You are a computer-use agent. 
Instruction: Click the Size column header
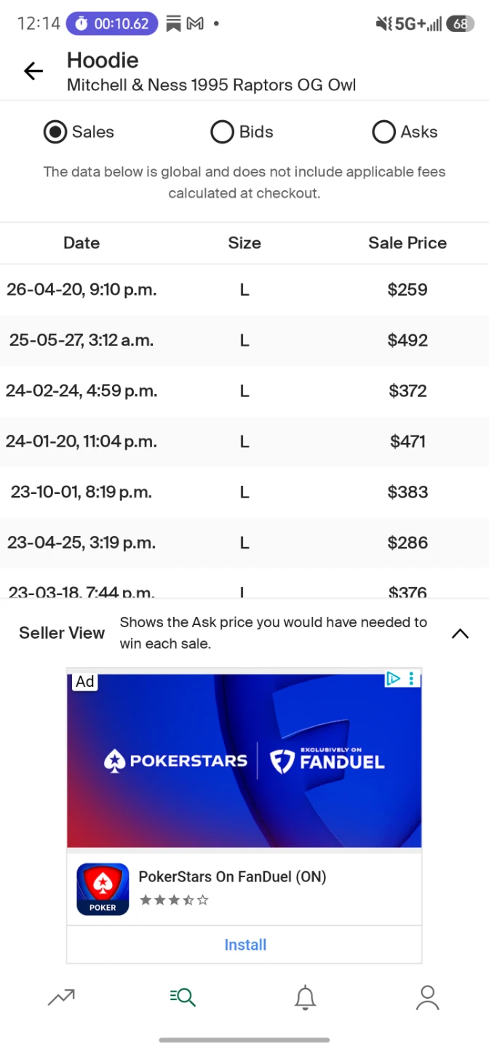[x=244, y=243]
